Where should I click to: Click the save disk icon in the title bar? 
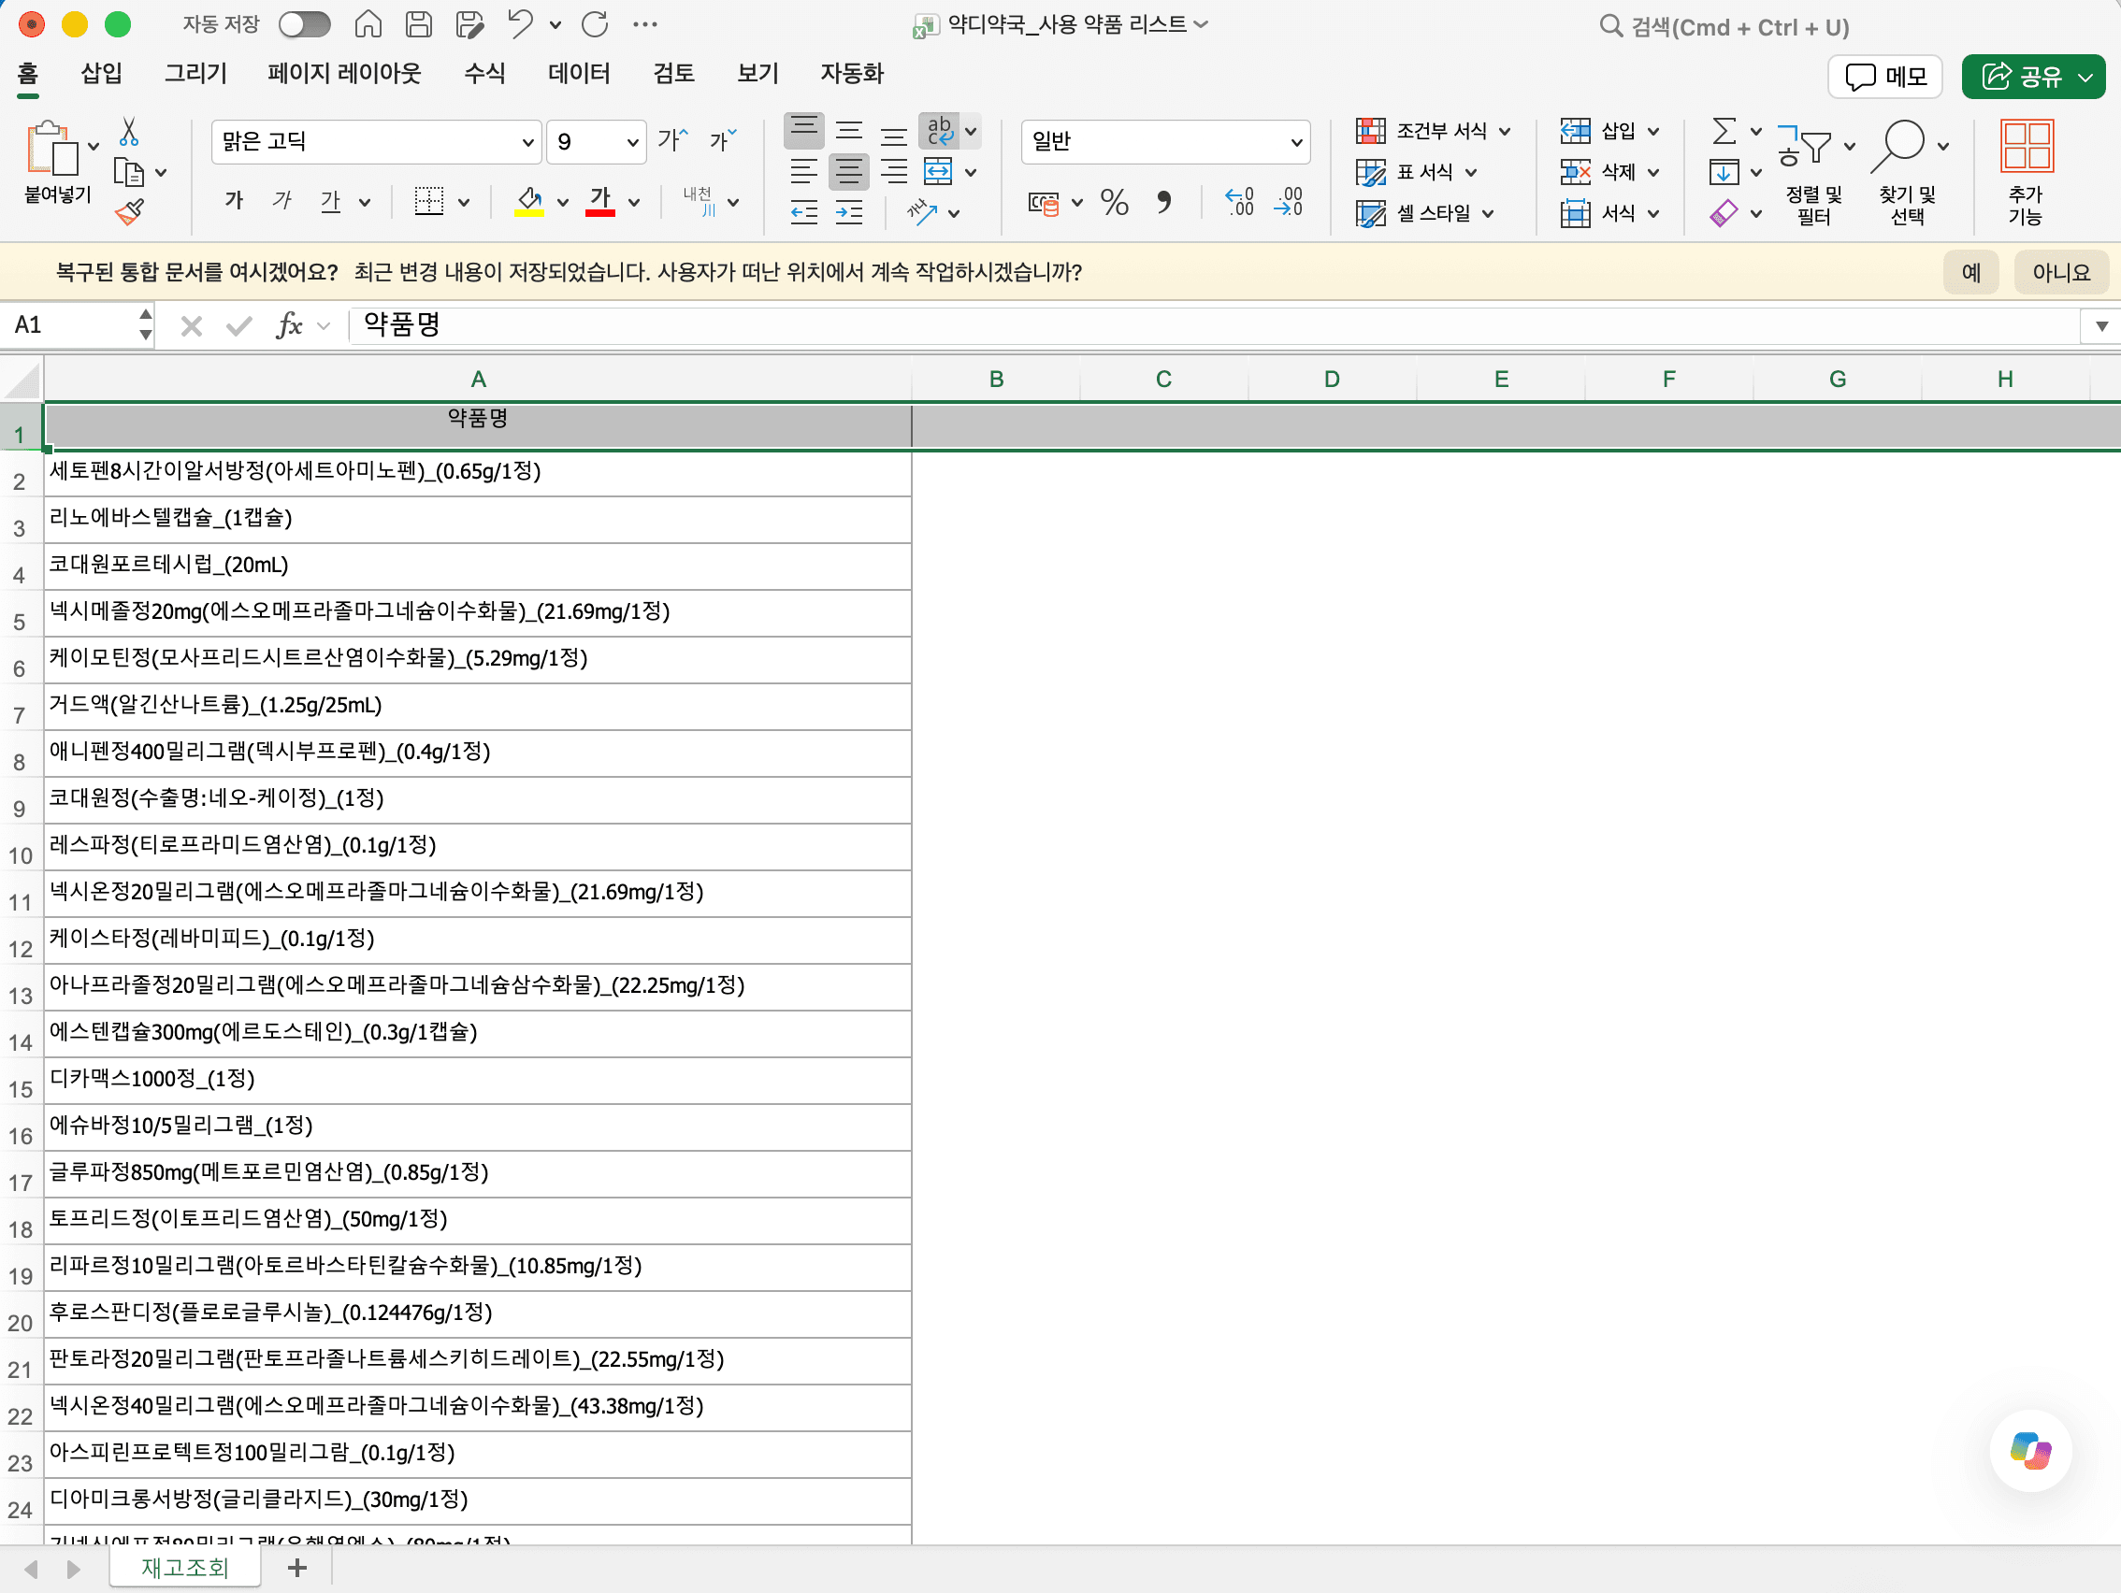[419, 24]
